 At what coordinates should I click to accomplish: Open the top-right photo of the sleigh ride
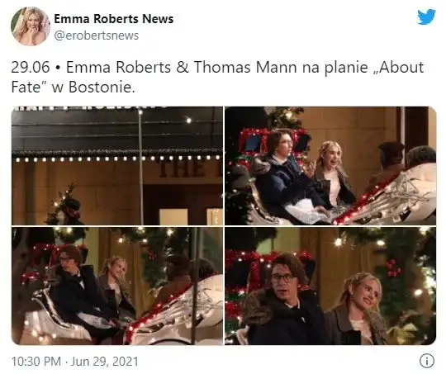(330, 166)
